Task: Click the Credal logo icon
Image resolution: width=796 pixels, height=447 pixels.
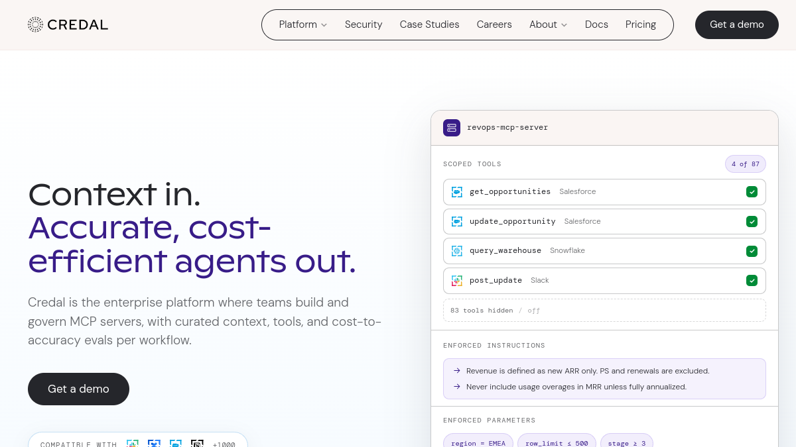Action: [35, 25]
